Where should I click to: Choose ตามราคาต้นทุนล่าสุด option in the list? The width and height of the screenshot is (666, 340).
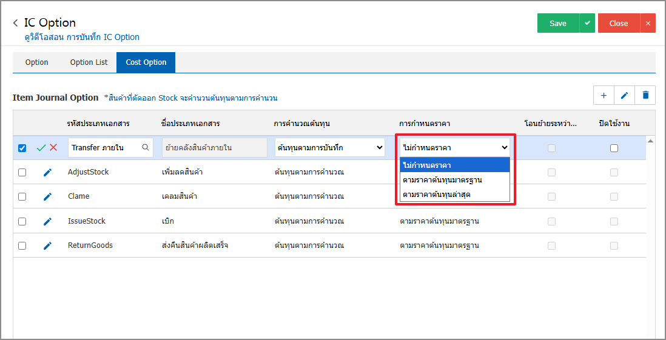click(x=436, y=195)
